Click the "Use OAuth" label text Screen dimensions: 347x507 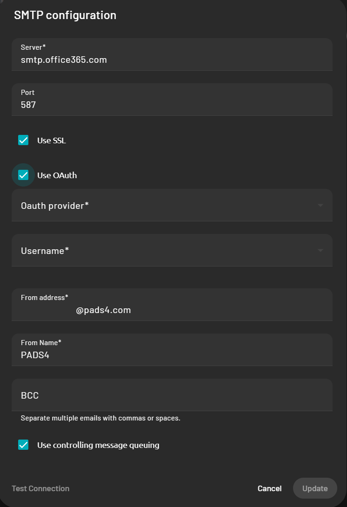pos(56,175)
